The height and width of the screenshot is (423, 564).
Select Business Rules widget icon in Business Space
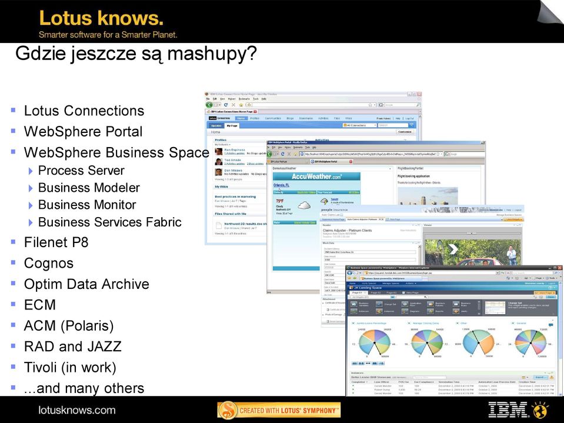pyautogui.click(x=456, y=304)
